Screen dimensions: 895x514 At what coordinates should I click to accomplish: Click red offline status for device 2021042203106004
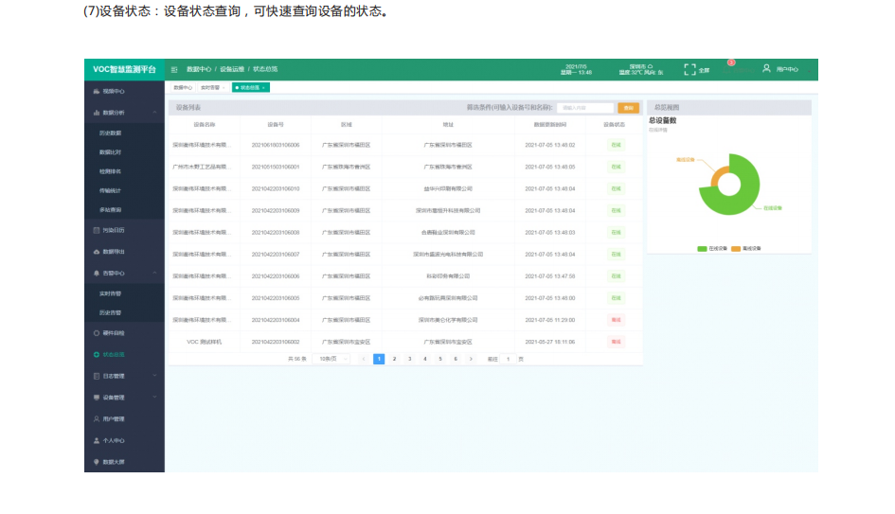(616, 320)
